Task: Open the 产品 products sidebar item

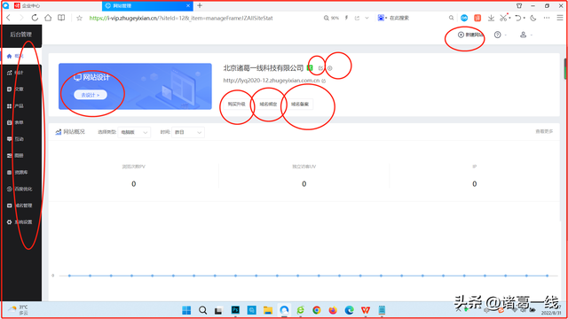Action: (x=20, y=106)
